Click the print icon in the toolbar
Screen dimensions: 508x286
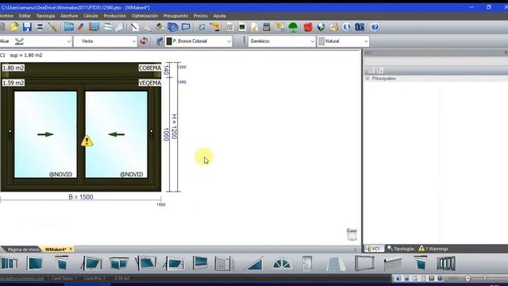click(40, 27)
